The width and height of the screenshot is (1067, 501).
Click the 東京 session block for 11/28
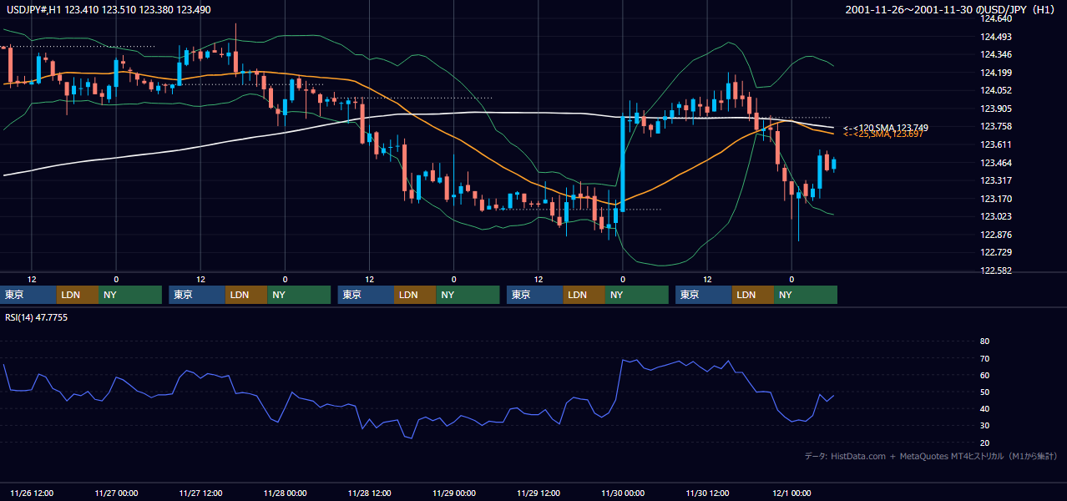tap(366, 295)
